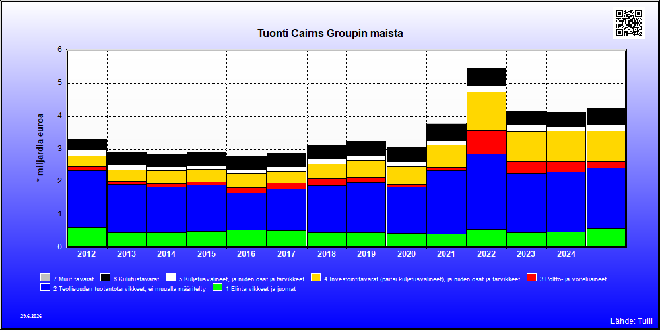This screenshot has width=660, height=330.
Task: Click the red segment of the 2022 bar
Action: (486, 142)
